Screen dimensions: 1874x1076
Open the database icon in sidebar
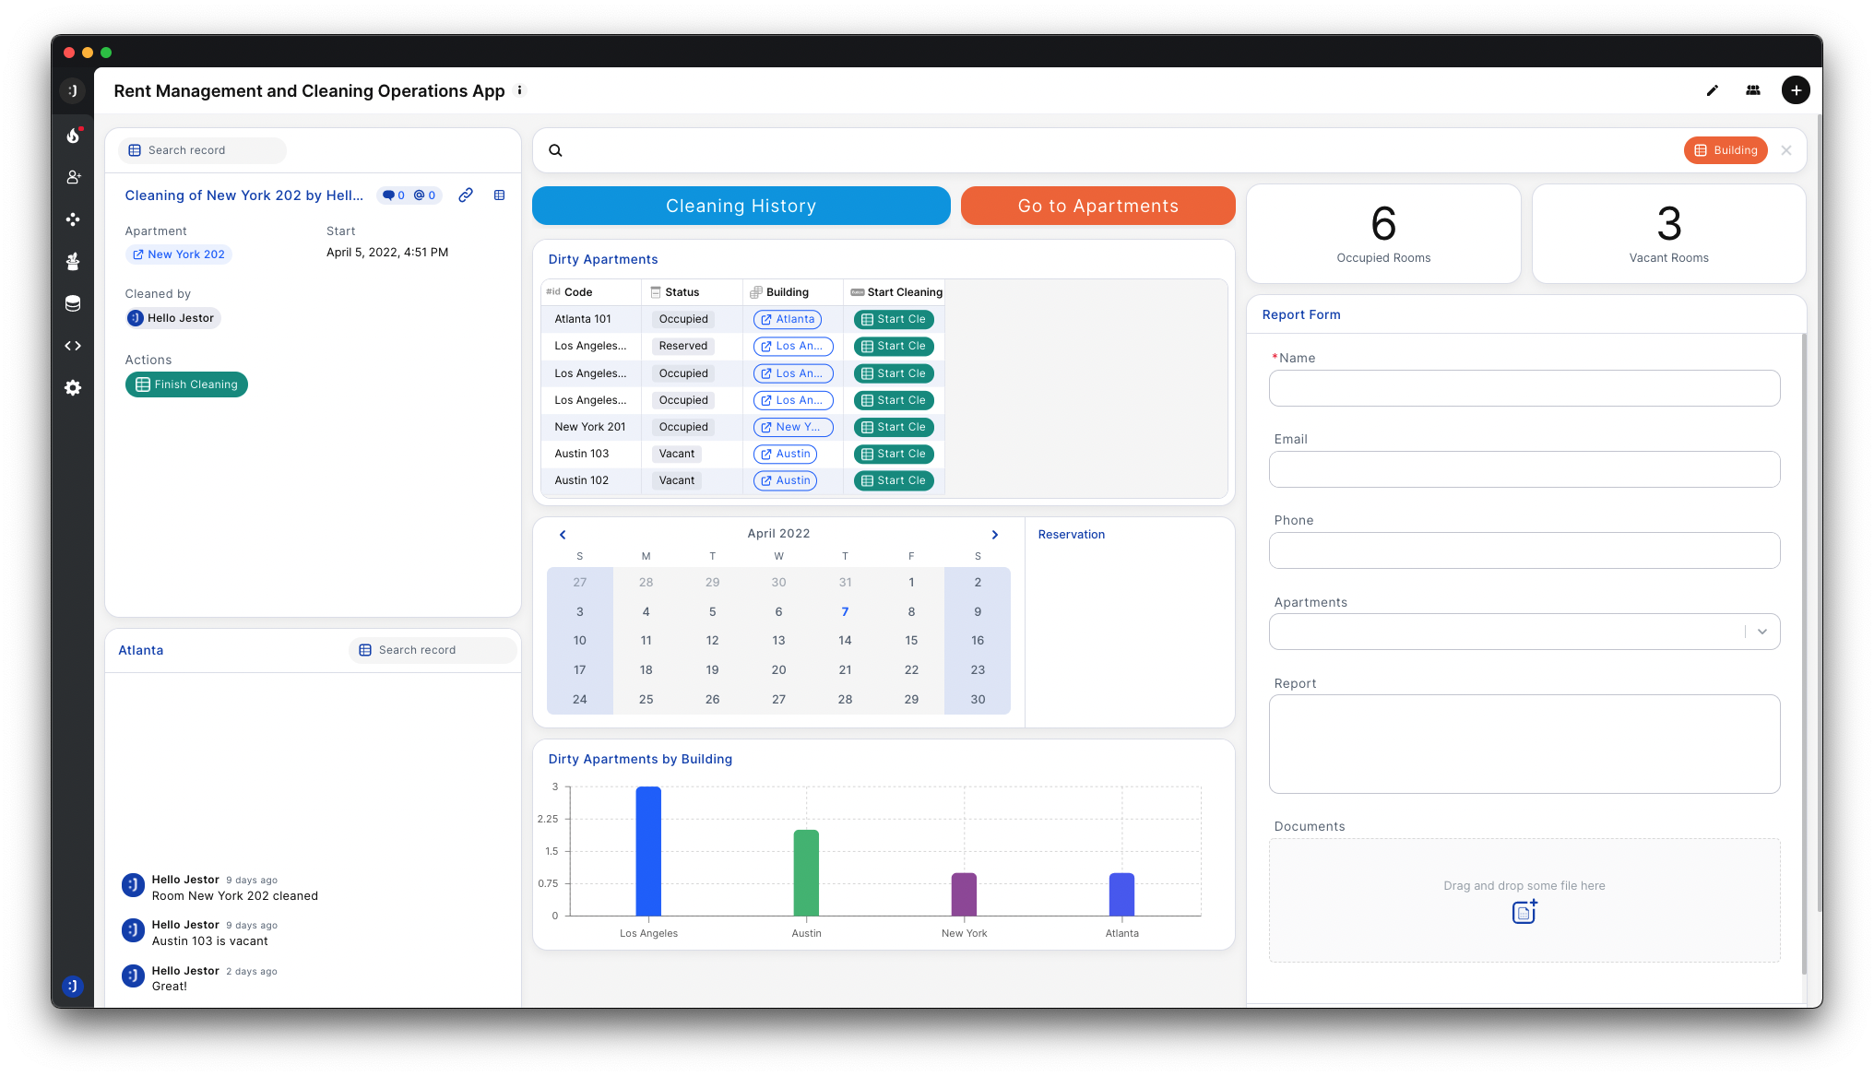click(73, 303)
